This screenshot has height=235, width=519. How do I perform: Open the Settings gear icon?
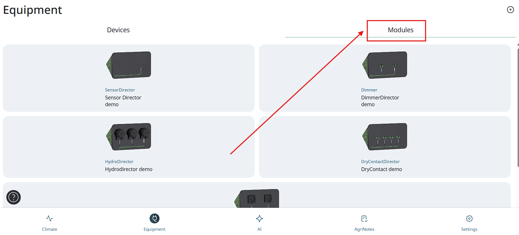[x=469, y=219]
